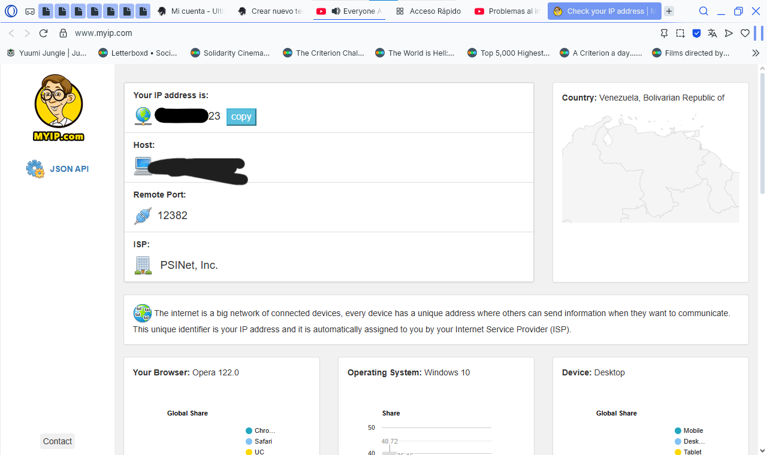
Task: Open the search tabs magnifier
Action: (x=703, y=11)
